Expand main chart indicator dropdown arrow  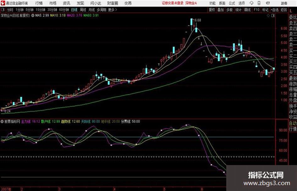(x=33, y=15)
